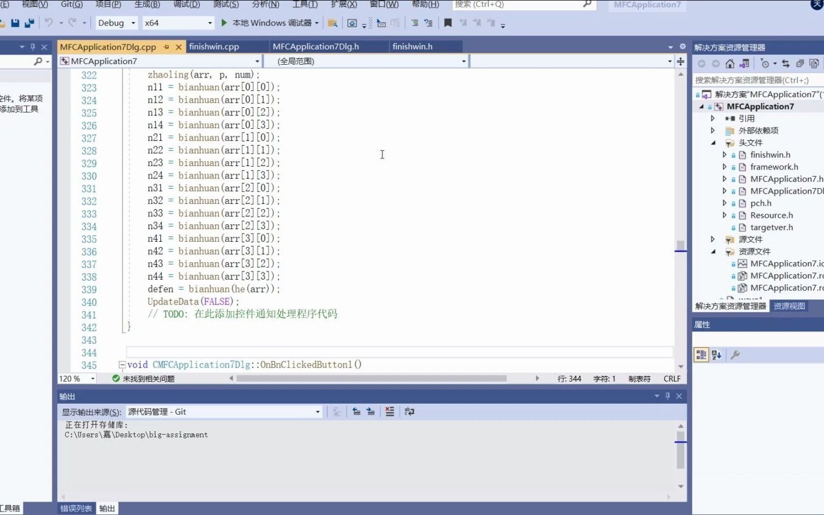
Task: Click the Property Pages wrench icon
Action: 735,354
